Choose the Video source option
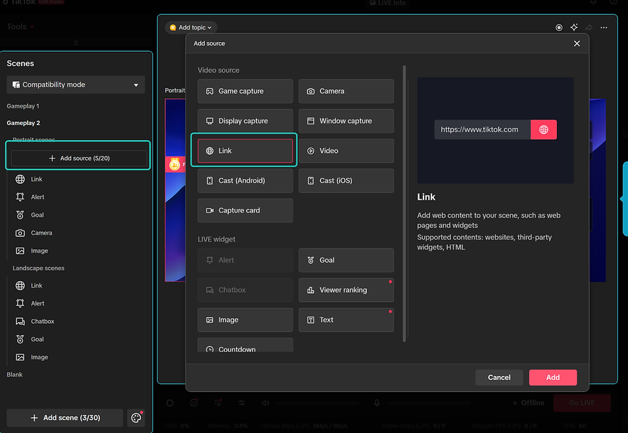The image size is (628, 433). coord(346,151)
